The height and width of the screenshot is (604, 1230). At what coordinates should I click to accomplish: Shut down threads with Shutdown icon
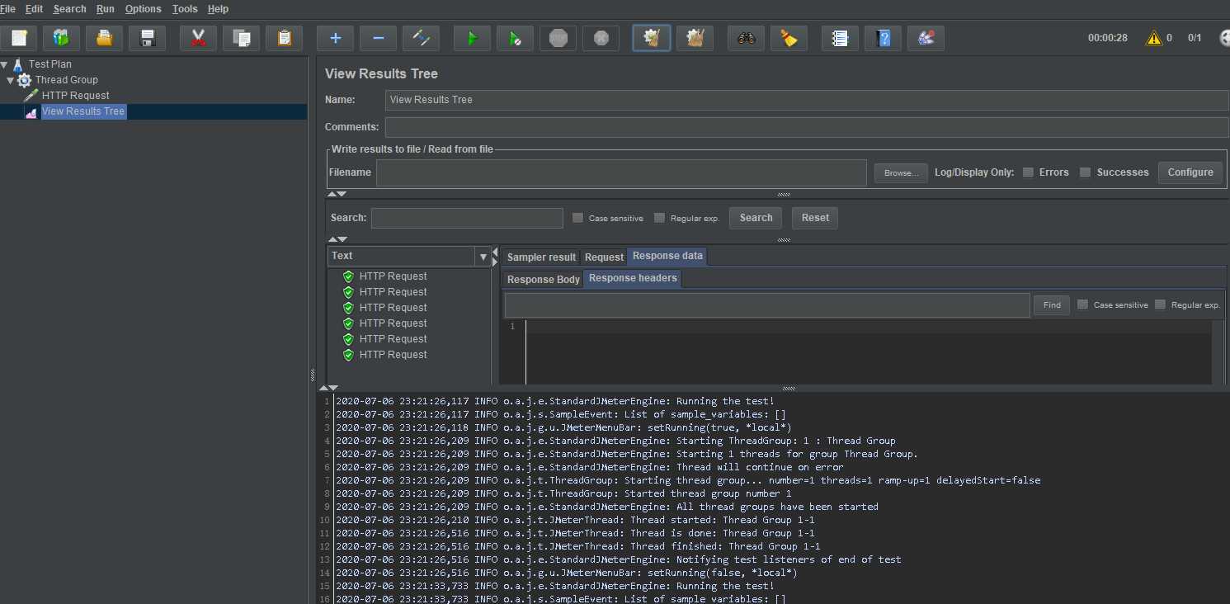[x=601, y=38]
